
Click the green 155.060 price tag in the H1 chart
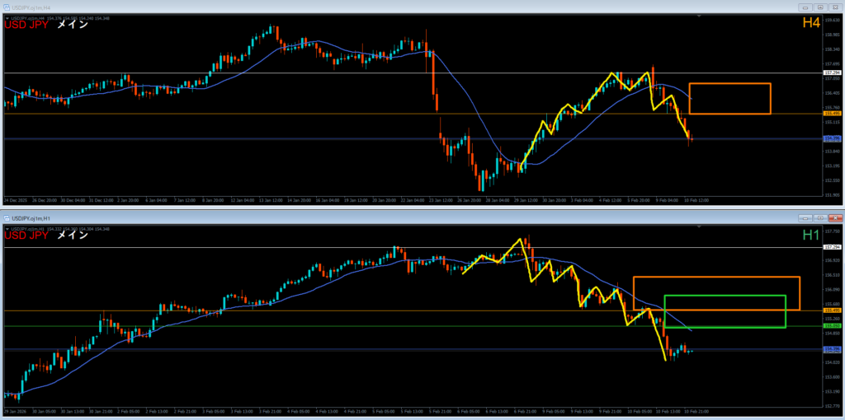(x=832, y=326)
